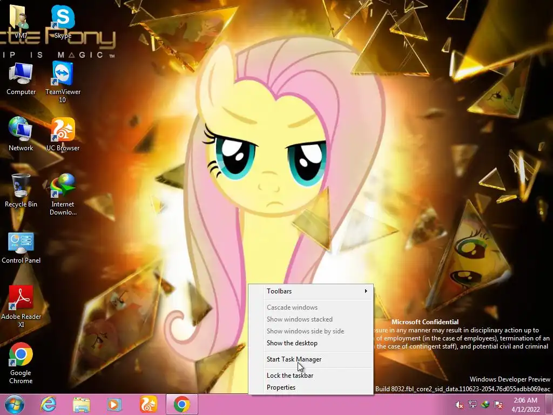
Task: Open the Control Panel desktop icon
Action: coord(21,247)
